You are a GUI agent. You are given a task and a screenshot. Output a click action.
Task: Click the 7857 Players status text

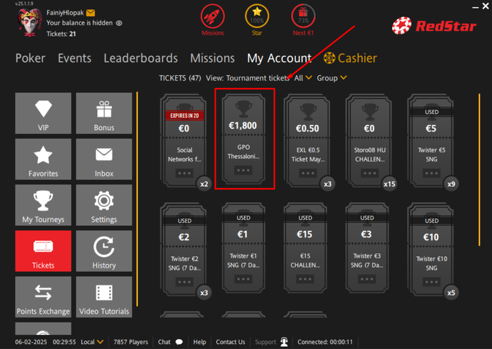(x=131, y=342)
